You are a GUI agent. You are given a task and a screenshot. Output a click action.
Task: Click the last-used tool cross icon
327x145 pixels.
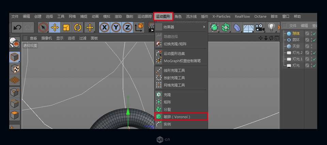click(x=90, y=27)
